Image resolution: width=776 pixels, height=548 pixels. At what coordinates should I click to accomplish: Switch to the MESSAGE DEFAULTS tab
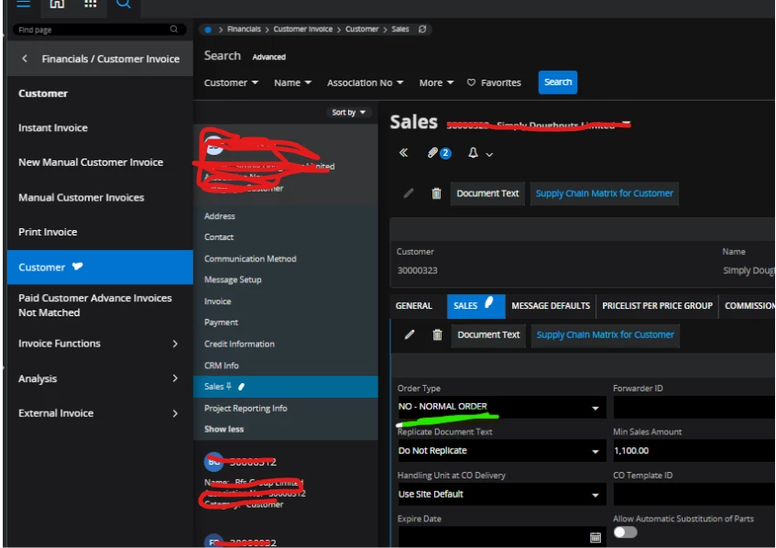click(551, 306)
